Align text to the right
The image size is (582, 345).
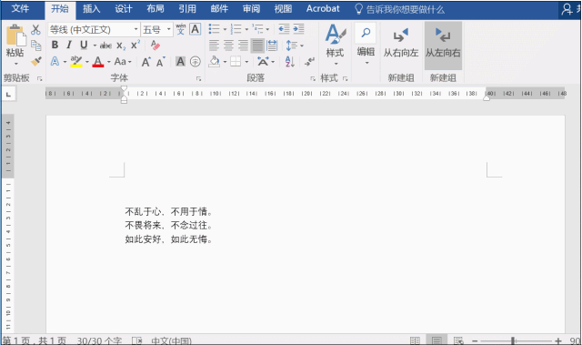pos(243,46)
